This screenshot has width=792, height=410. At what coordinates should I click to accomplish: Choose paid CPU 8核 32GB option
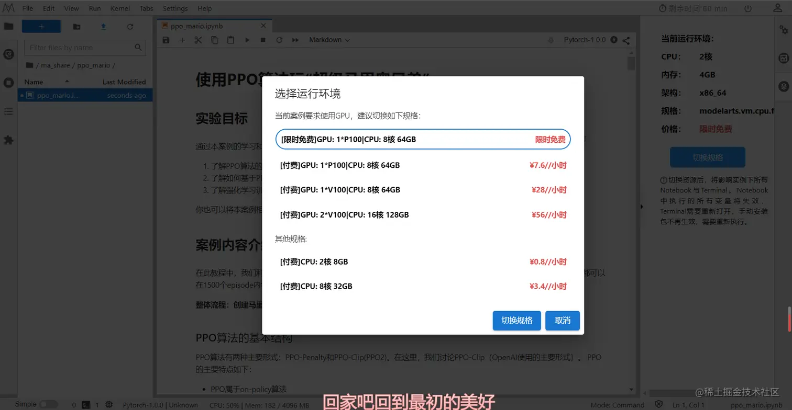(423, 286)
